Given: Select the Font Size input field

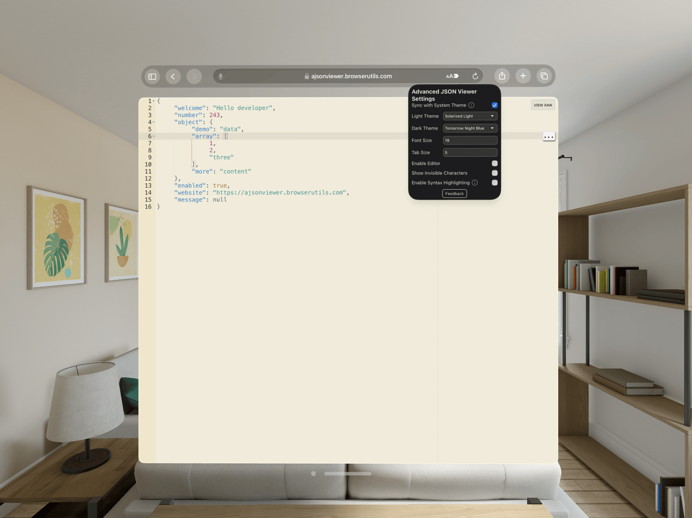Looking at the screenshot, I should 470,140.
